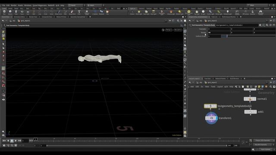Add a Spot Light

pos(146,12)
